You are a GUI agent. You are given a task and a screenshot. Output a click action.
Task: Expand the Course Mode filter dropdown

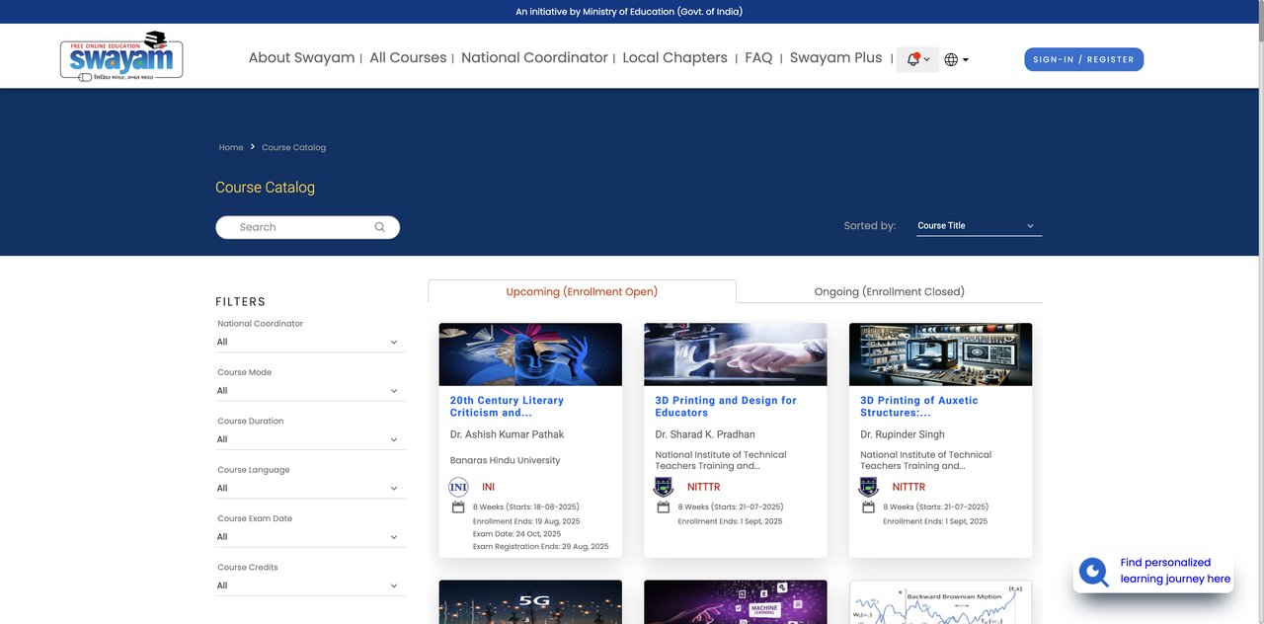pyautogui.click(x=310, y=391)
